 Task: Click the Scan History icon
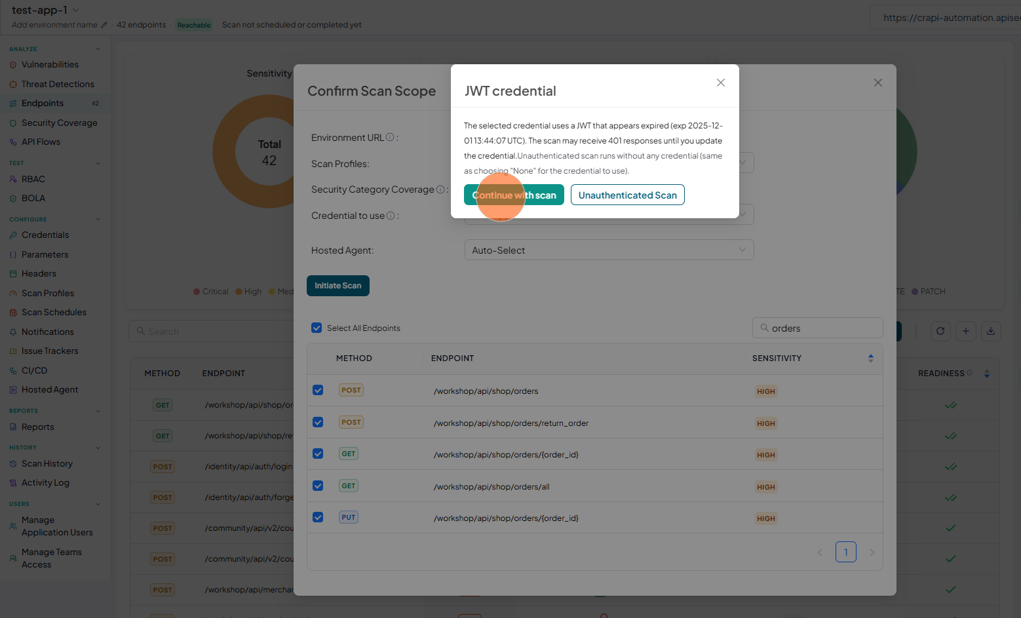click(x=13, y=464)
